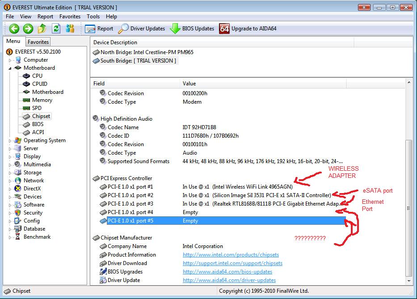Viewport: 417px width, 299px height.
Task: Select North Bridge device row
Action: click(143, 52)
